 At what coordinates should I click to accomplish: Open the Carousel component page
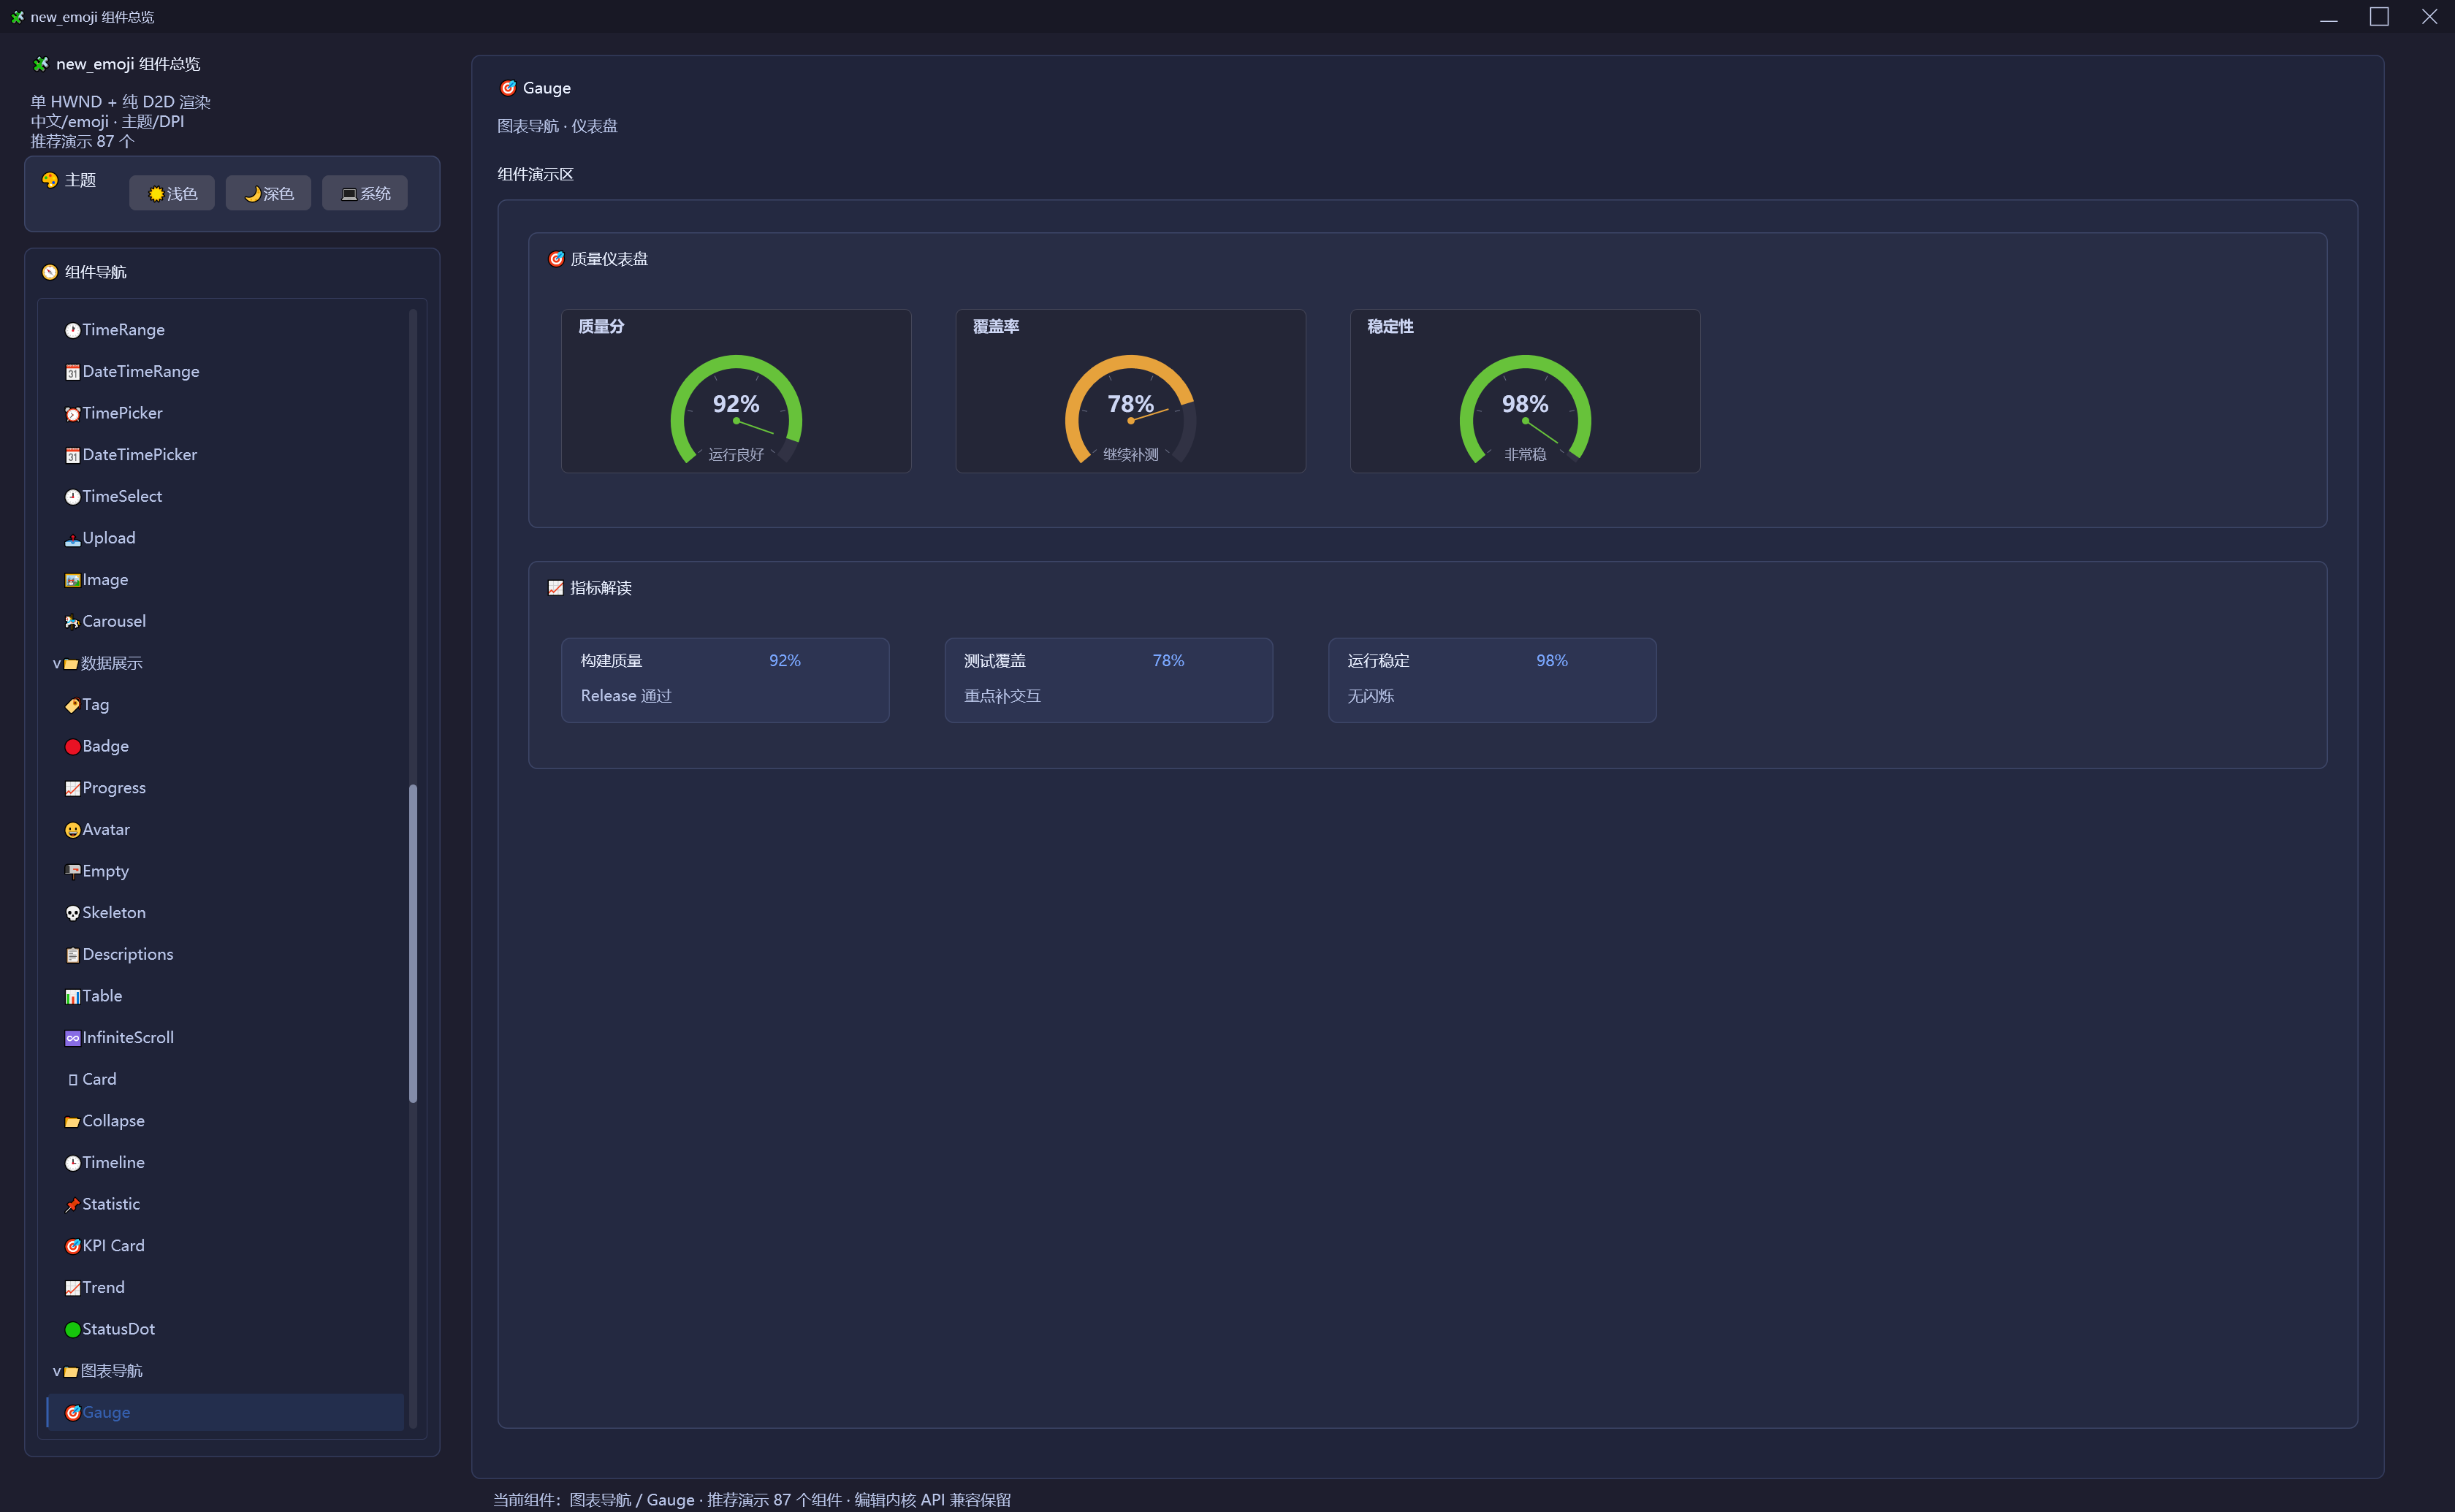click(225, 621)
